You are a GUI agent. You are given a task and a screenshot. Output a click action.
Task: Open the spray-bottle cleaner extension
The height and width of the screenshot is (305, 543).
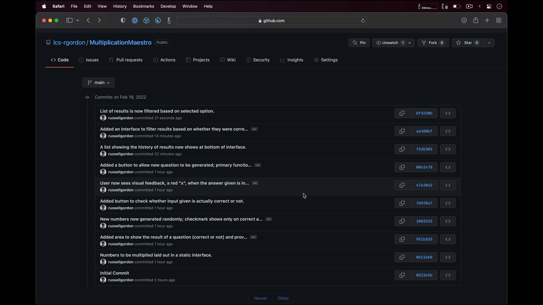169,20
